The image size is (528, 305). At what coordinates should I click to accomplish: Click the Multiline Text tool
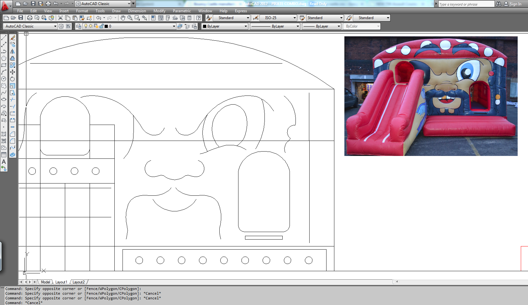(x=4, y=162)
